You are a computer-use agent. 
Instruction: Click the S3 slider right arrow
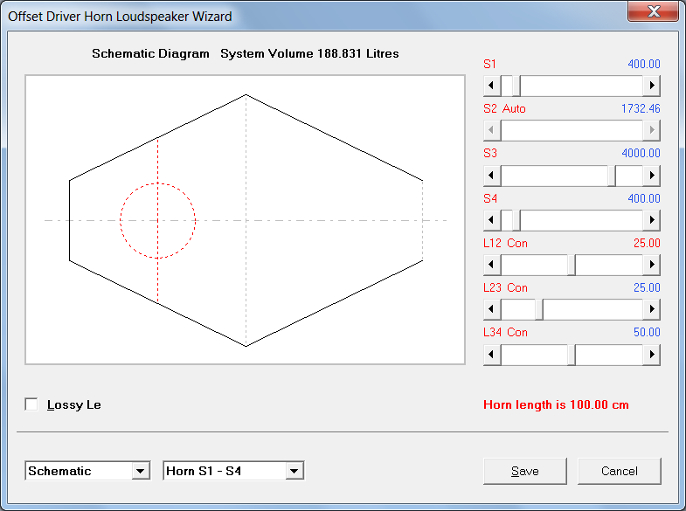651,176
